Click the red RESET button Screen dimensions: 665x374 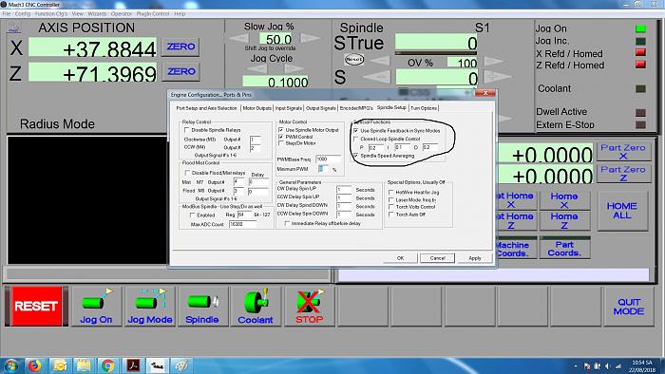point(36,306)
